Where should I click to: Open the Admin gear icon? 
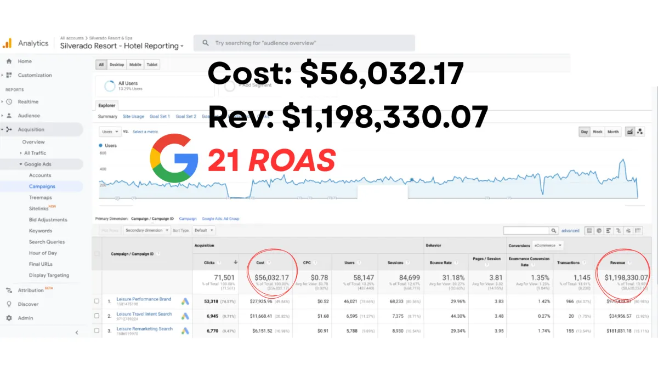click(x=9, y=318)
